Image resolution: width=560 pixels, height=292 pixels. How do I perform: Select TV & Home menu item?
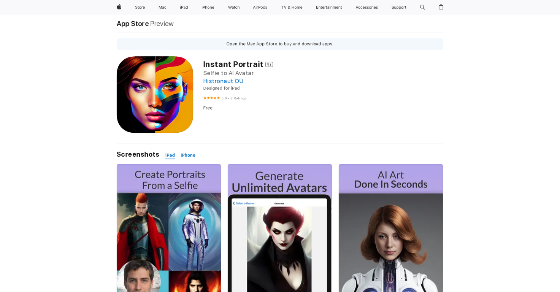point(292,7)
